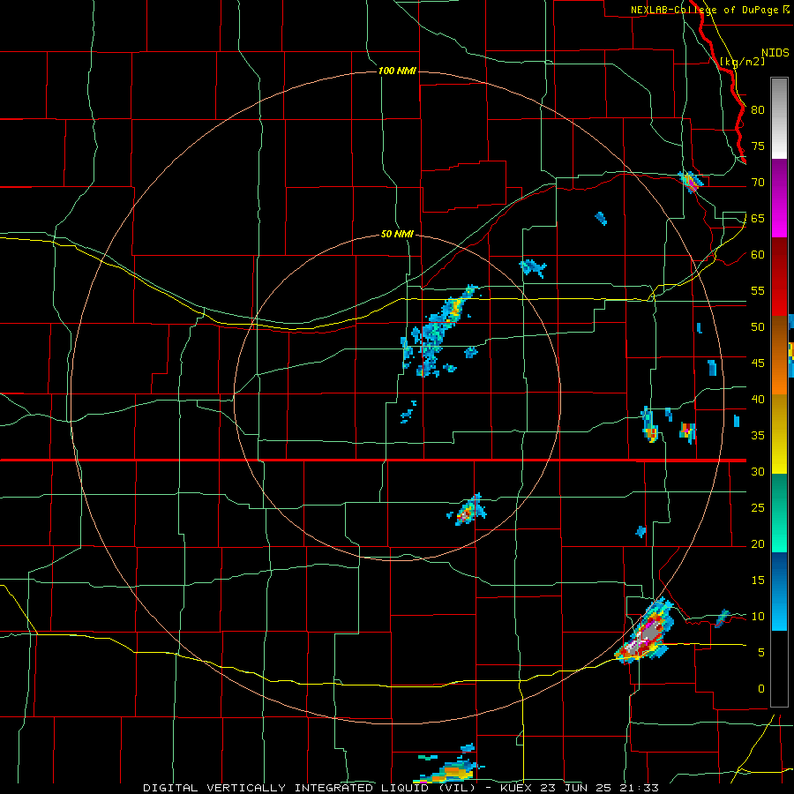Click the 10 value on the color scale
The width and height of the screenshot is (794, 794).
click(x=758, y=617)
